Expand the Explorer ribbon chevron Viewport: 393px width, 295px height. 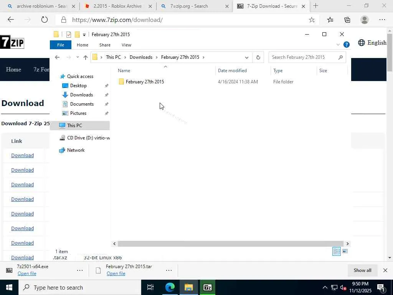[338, 45]
